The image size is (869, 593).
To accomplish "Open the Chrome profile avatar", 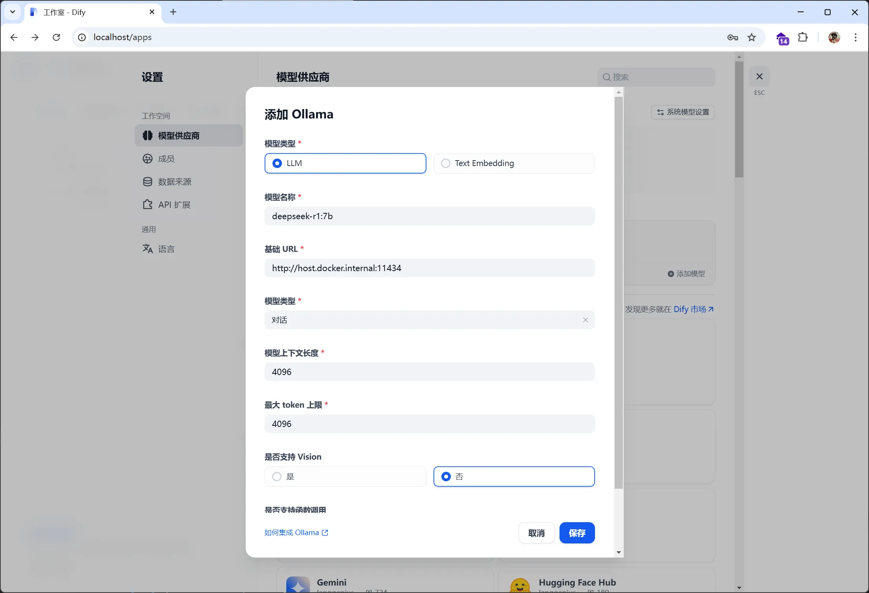I will 834,37.
